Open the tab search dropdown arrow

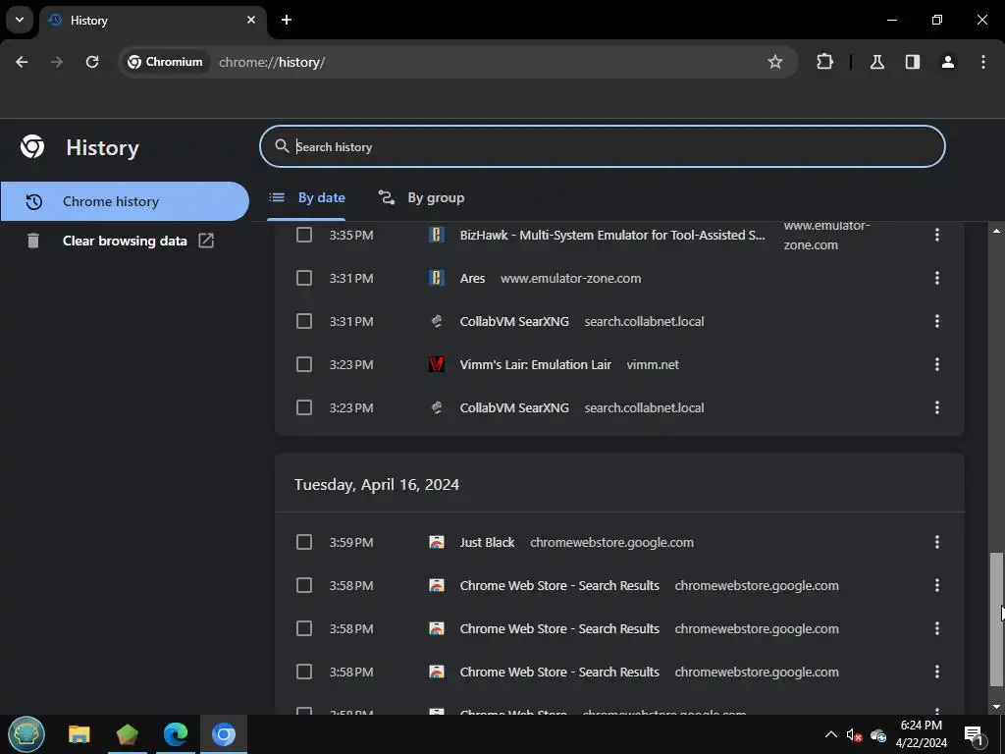coord(20,20)
